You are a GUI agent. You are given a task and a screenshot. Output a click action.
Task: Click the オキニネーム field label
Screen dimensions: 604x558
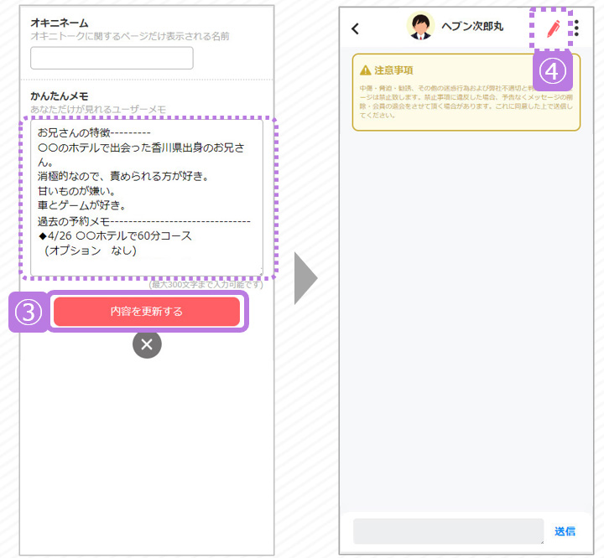coord(59,23)
